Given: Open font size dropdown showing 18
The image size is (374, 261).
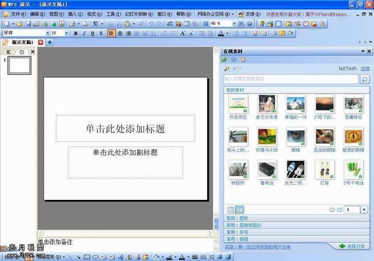Looking at the screenshot, I should pos(67,33).
